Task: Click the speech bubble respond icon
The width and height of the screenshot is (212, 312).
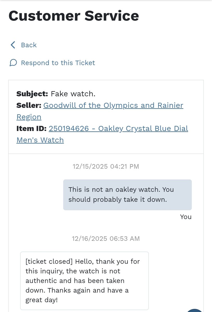Action: [13, 63]
